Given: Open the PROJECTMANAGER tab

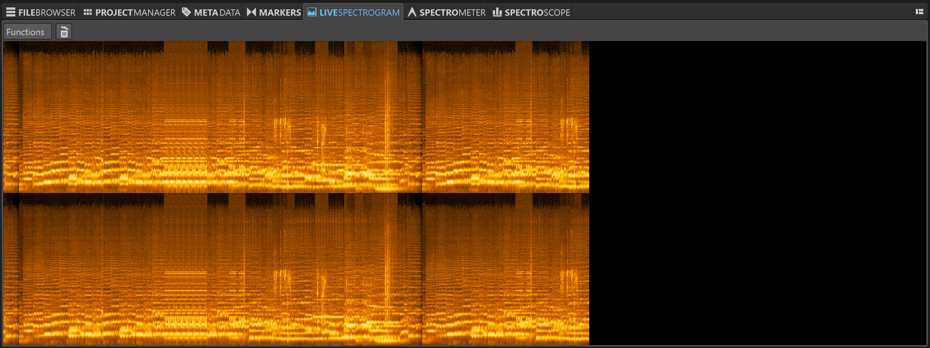Looking at the screenshot, I should [x=129, y=12].
